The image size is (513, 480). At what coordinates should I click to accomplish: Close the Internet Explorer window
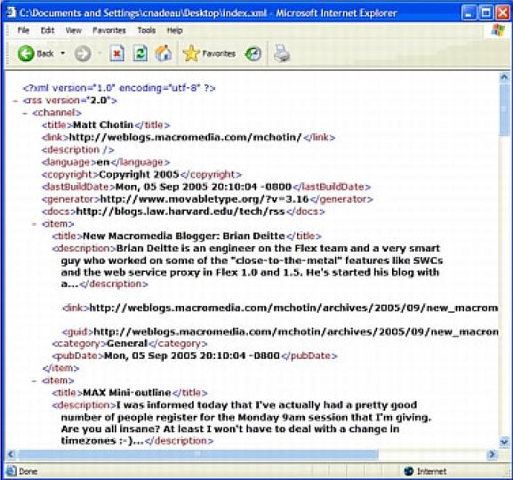[x=503, y=13]
